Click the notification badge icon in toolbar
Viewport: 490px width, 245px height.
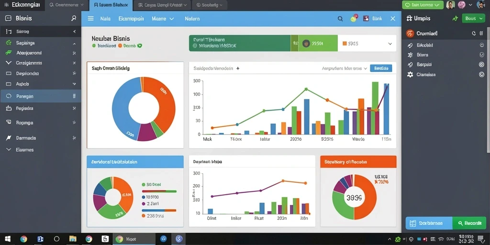coord(354,19)
